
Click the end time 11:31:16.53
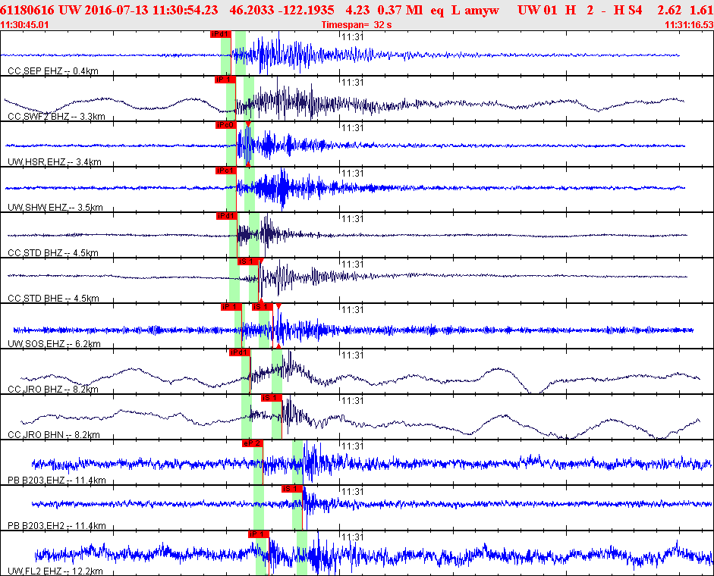pyautogui.click(x=689, y=25)
